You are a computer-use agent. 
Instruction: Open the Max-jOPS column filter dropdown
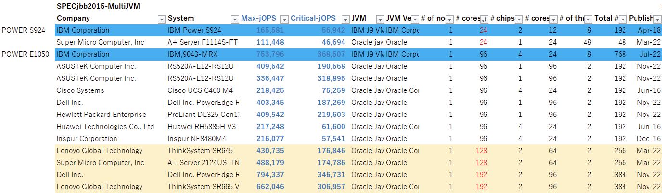tap(284, 19)
